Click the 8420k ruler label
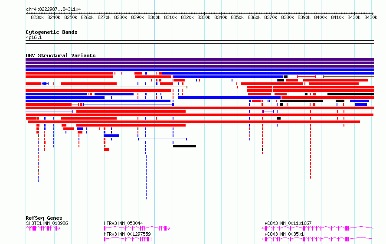This screenshot has height=244, width=386. (354, 17)
